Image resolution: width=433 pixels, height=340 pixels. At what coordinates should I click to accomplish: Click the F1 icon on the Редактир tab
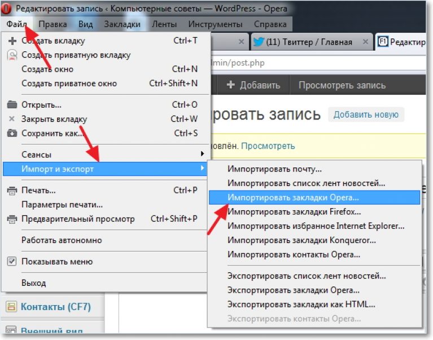pos(383,42)
